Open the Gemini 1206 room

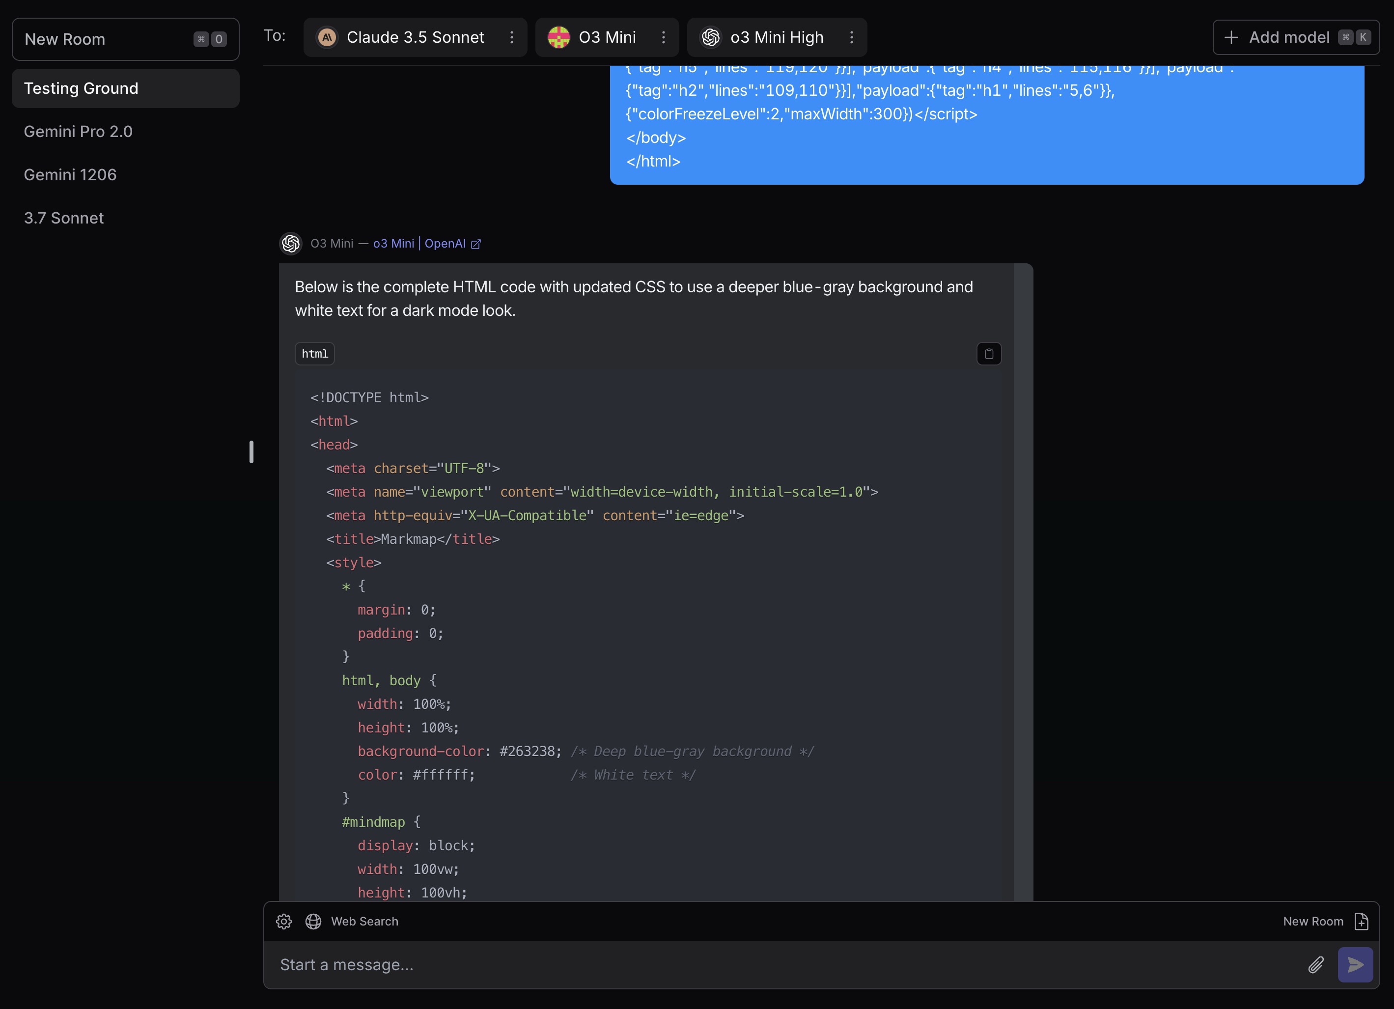[125, 174]
